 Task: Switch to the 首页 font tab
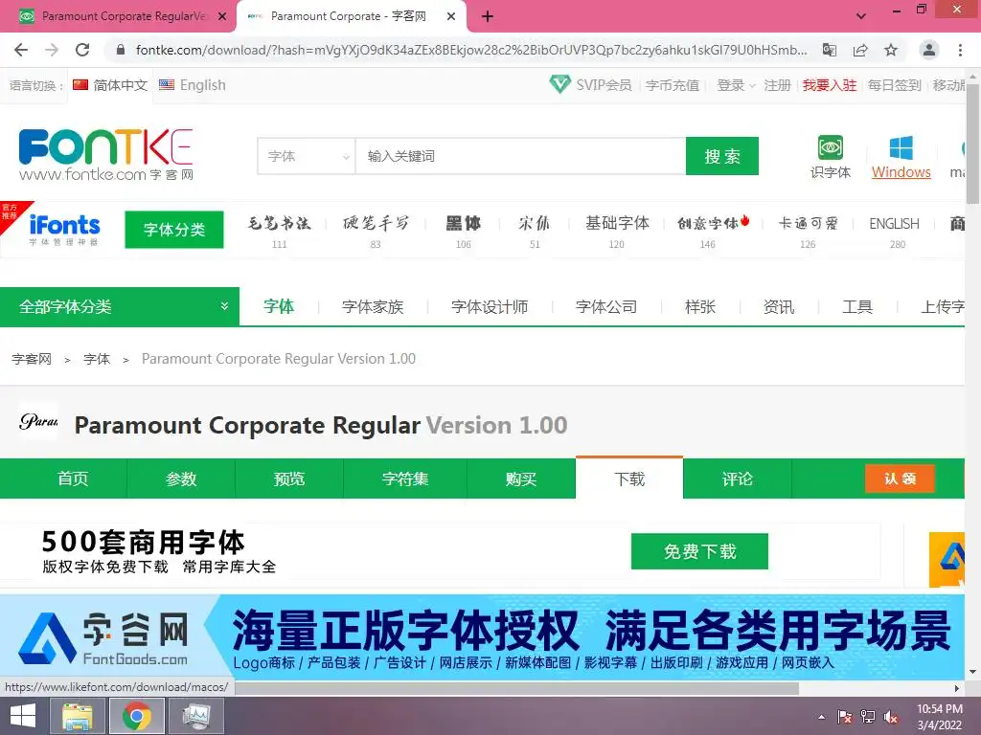(x=73, y=479)
